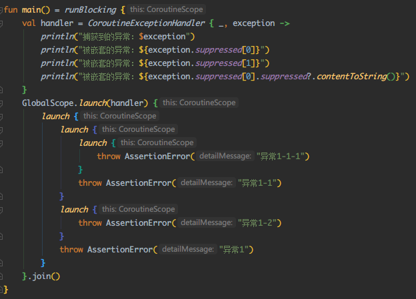Click the throw keyword on the 异常1-1-1 line
Screen dimensions: 416x299
109,156
